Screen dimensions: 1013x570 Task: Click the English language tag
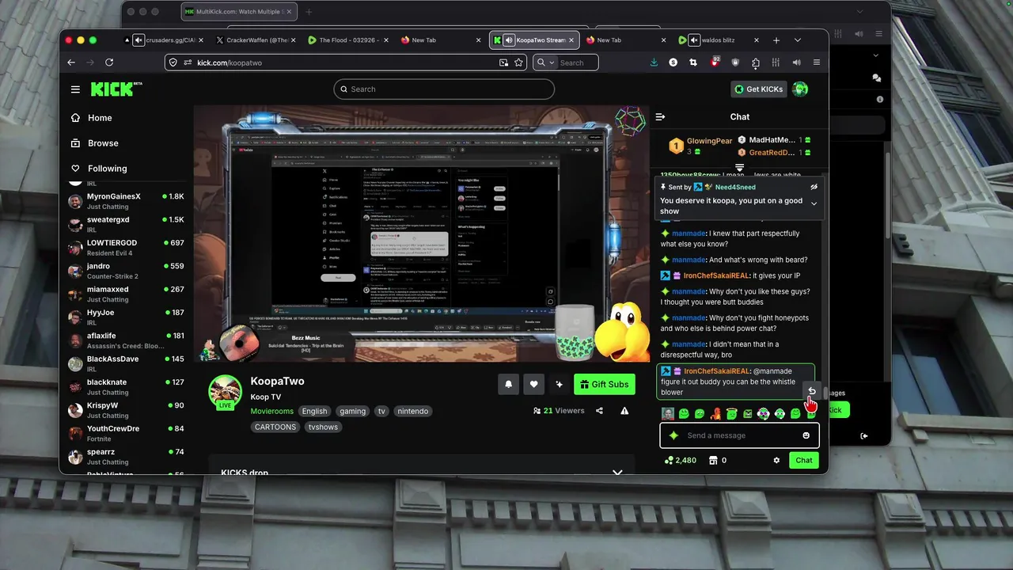pos(314,411)
